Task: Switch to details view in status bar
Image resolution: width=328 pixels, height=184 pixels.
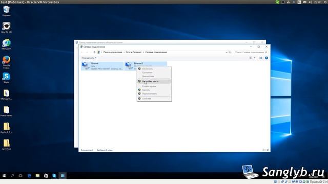Action: 264,150
